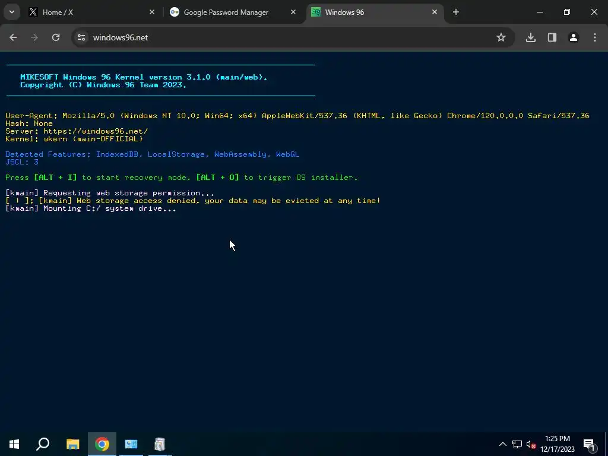Click the [ALT + I] recovery mode text

pyautogui.click(x=55, y=177)
